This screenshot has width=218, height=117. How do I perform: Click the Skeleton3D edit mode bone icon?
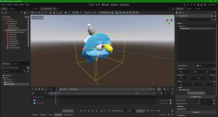click(112, 13)
